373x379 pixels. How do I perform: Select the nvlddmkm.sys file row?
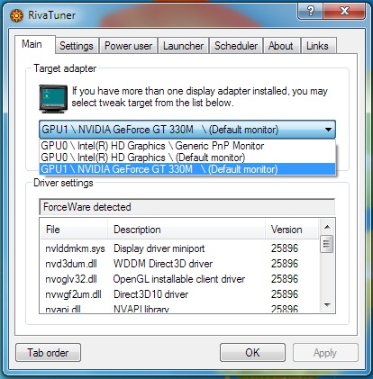[179, 248]
